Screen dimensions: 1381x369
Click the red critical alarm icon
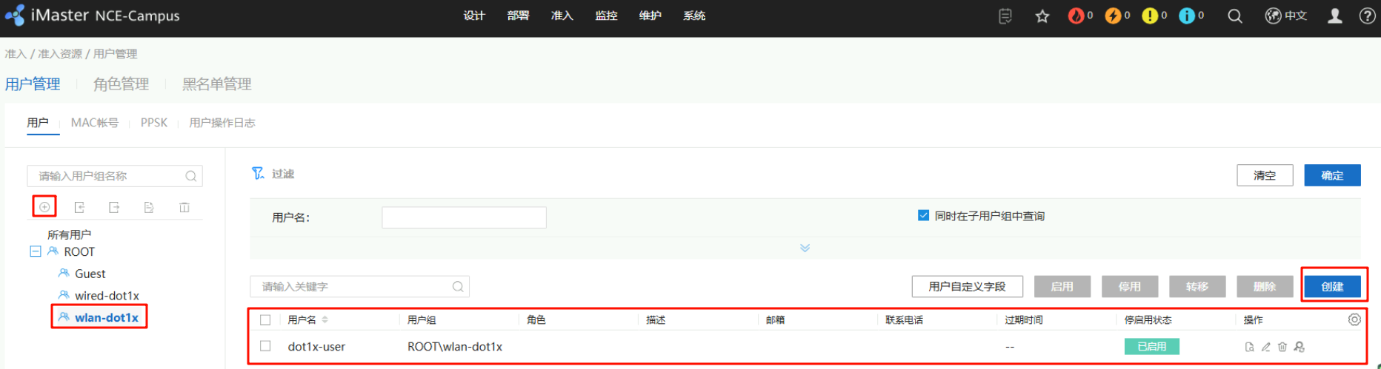click(1076, 16)
